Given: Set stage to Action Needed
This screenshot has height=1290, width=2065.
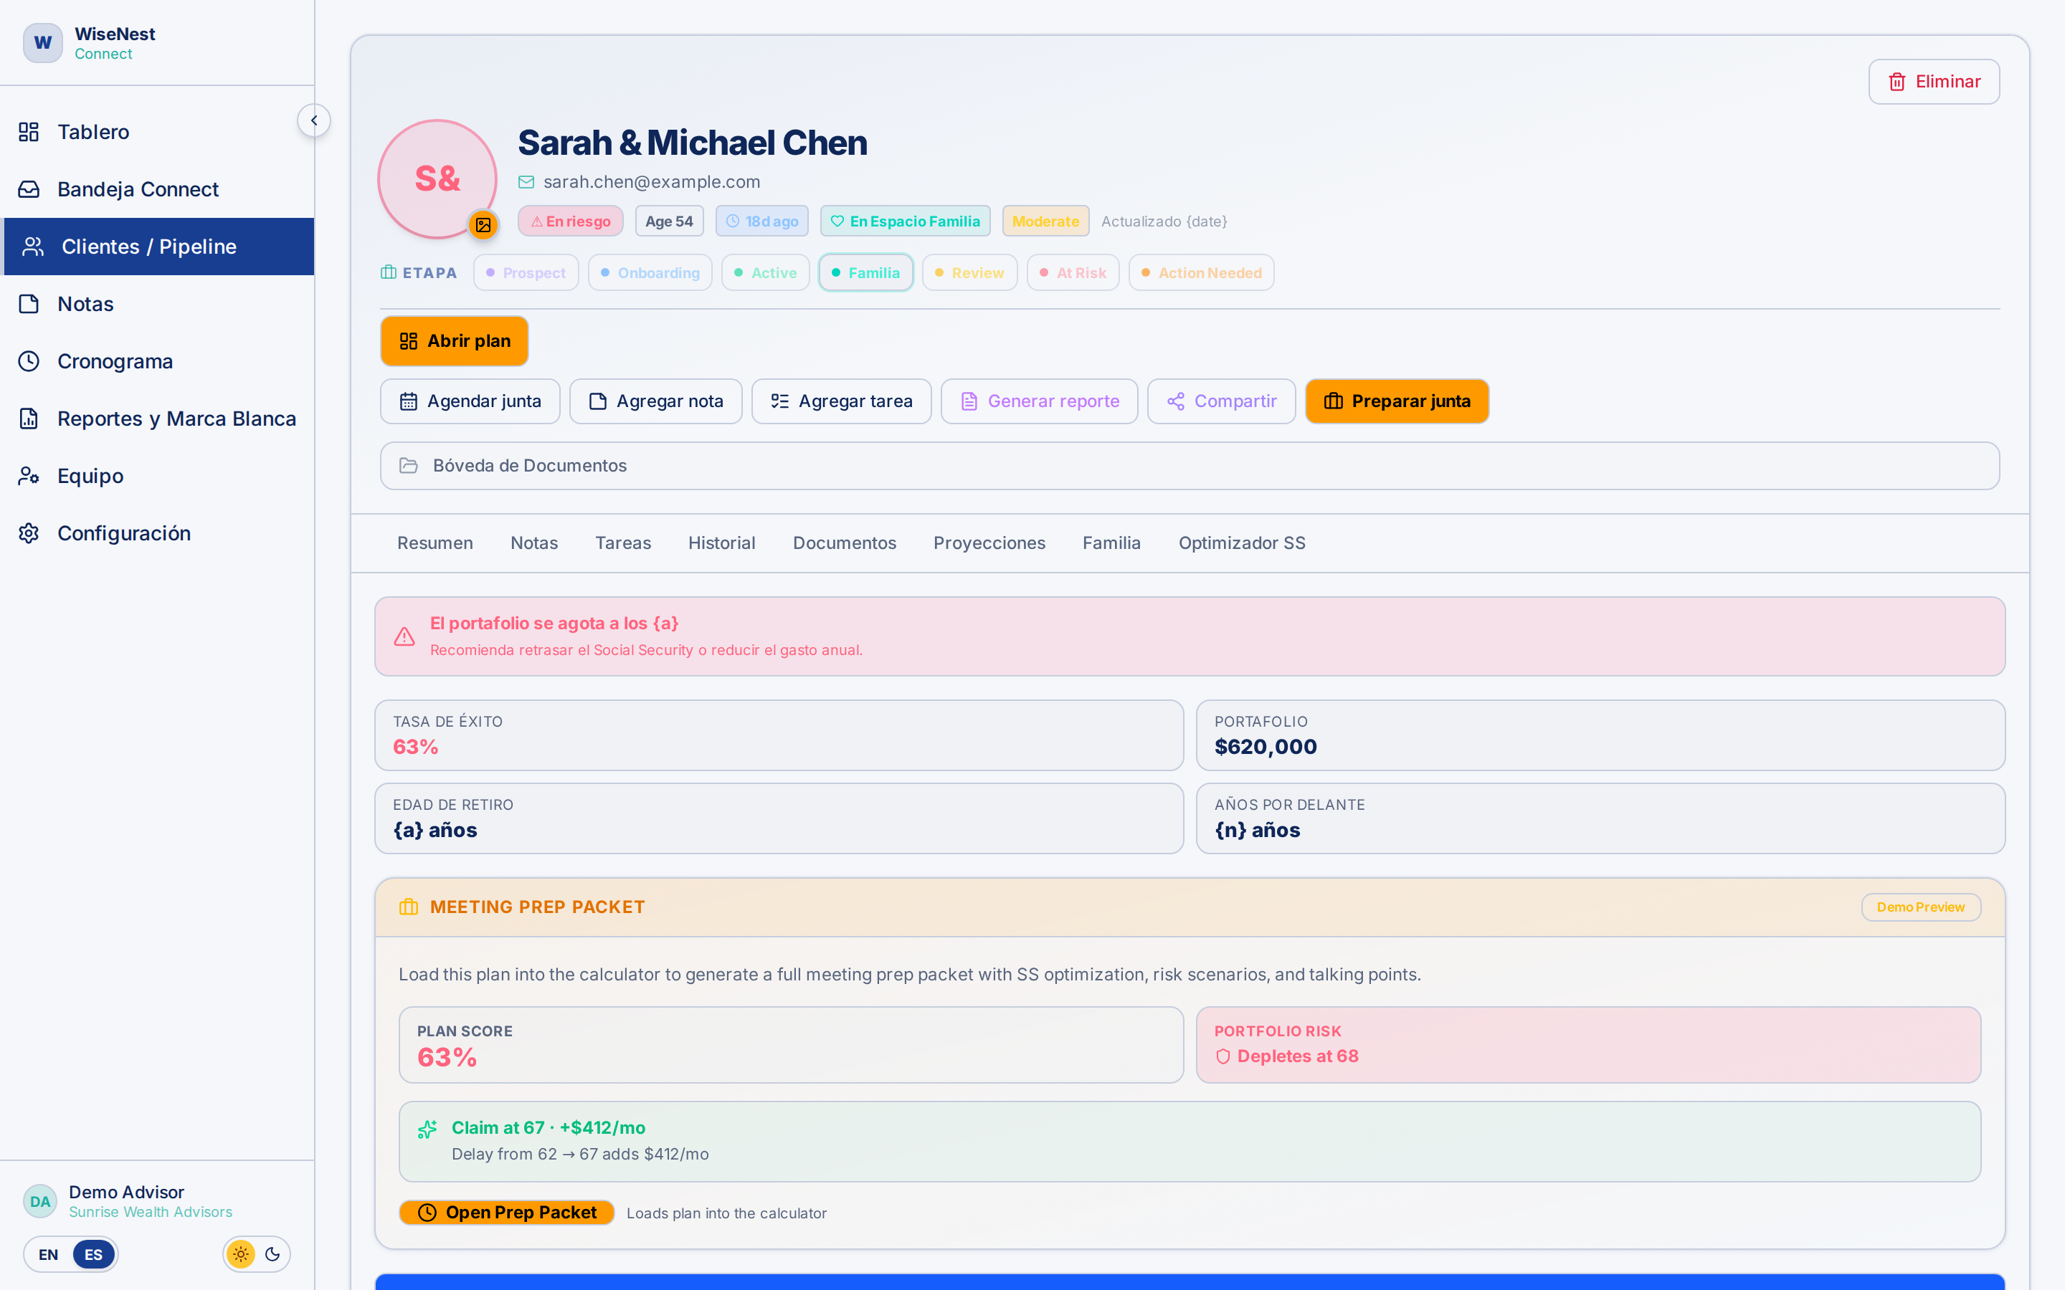Looking at the screenshot, I should pyautogui.click(x=1202, y=273).
